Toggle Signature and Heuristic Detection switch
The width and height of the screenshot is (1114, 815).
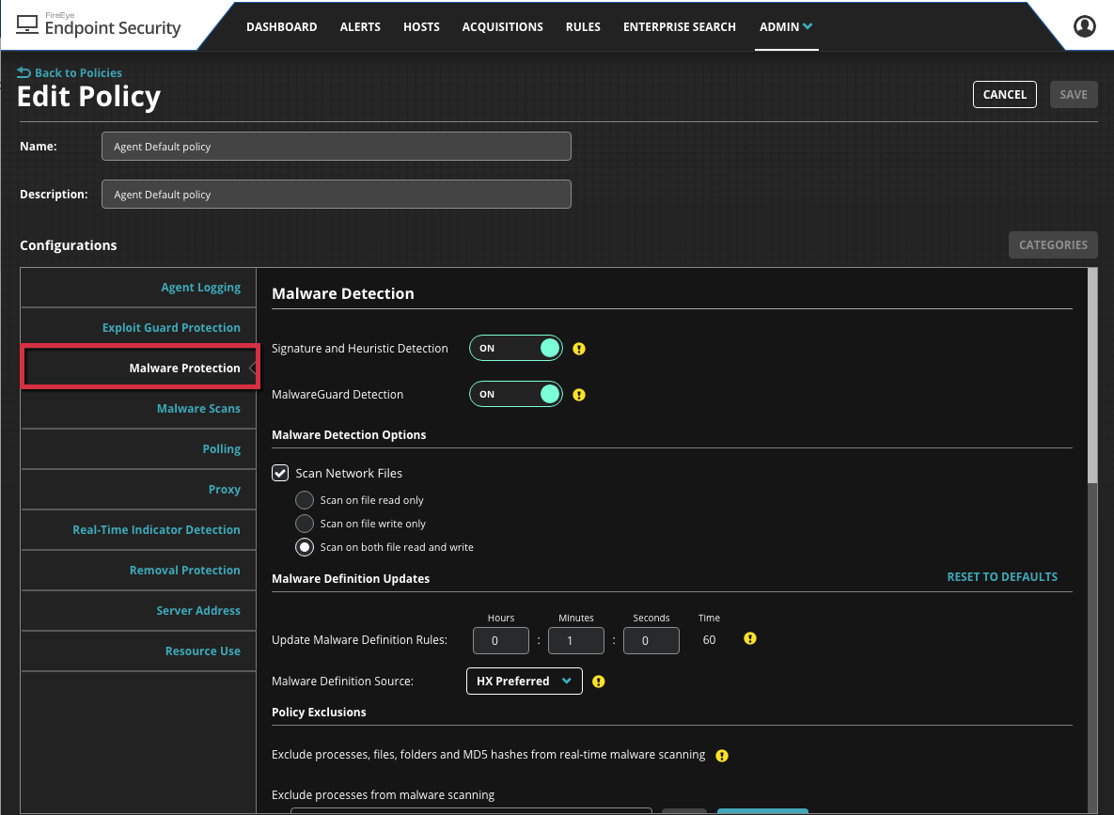[516, 348]
